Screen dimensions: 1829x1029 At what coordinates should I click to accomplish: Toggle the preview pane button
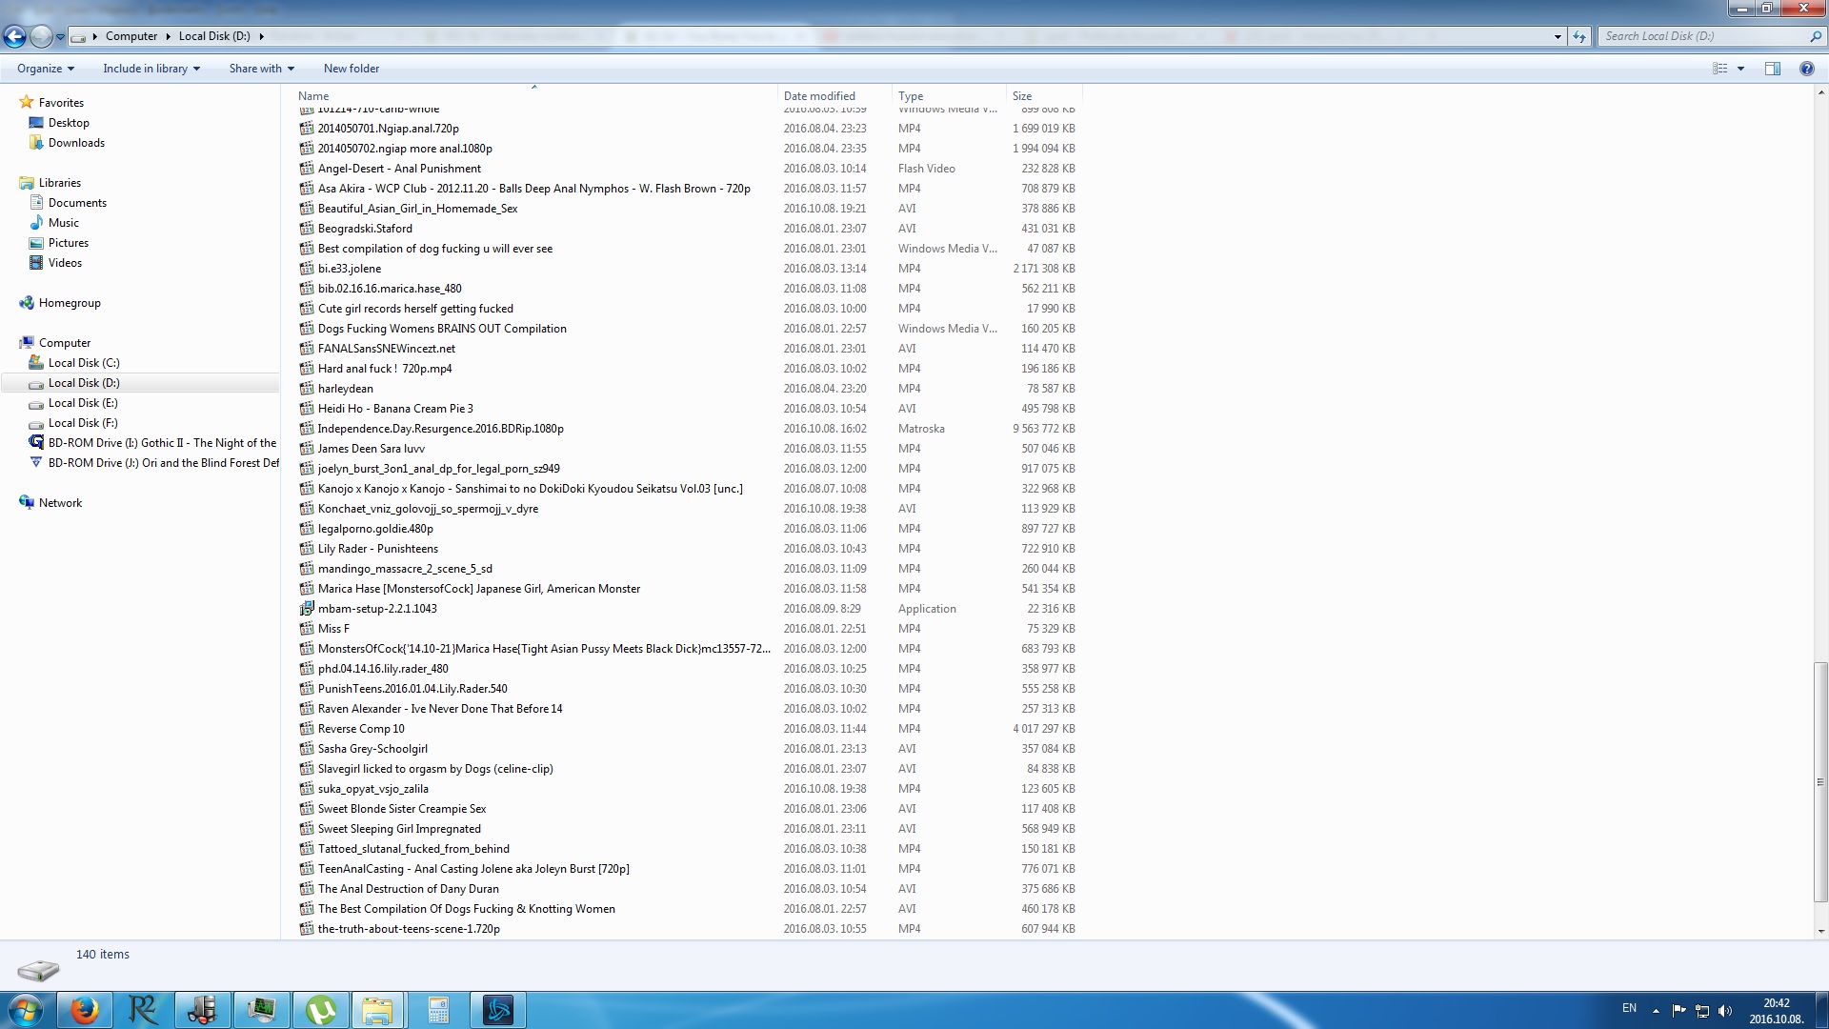[1773, 69]
